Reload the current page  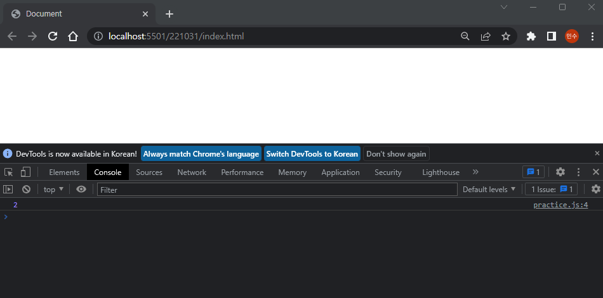[x=53, y=37]
